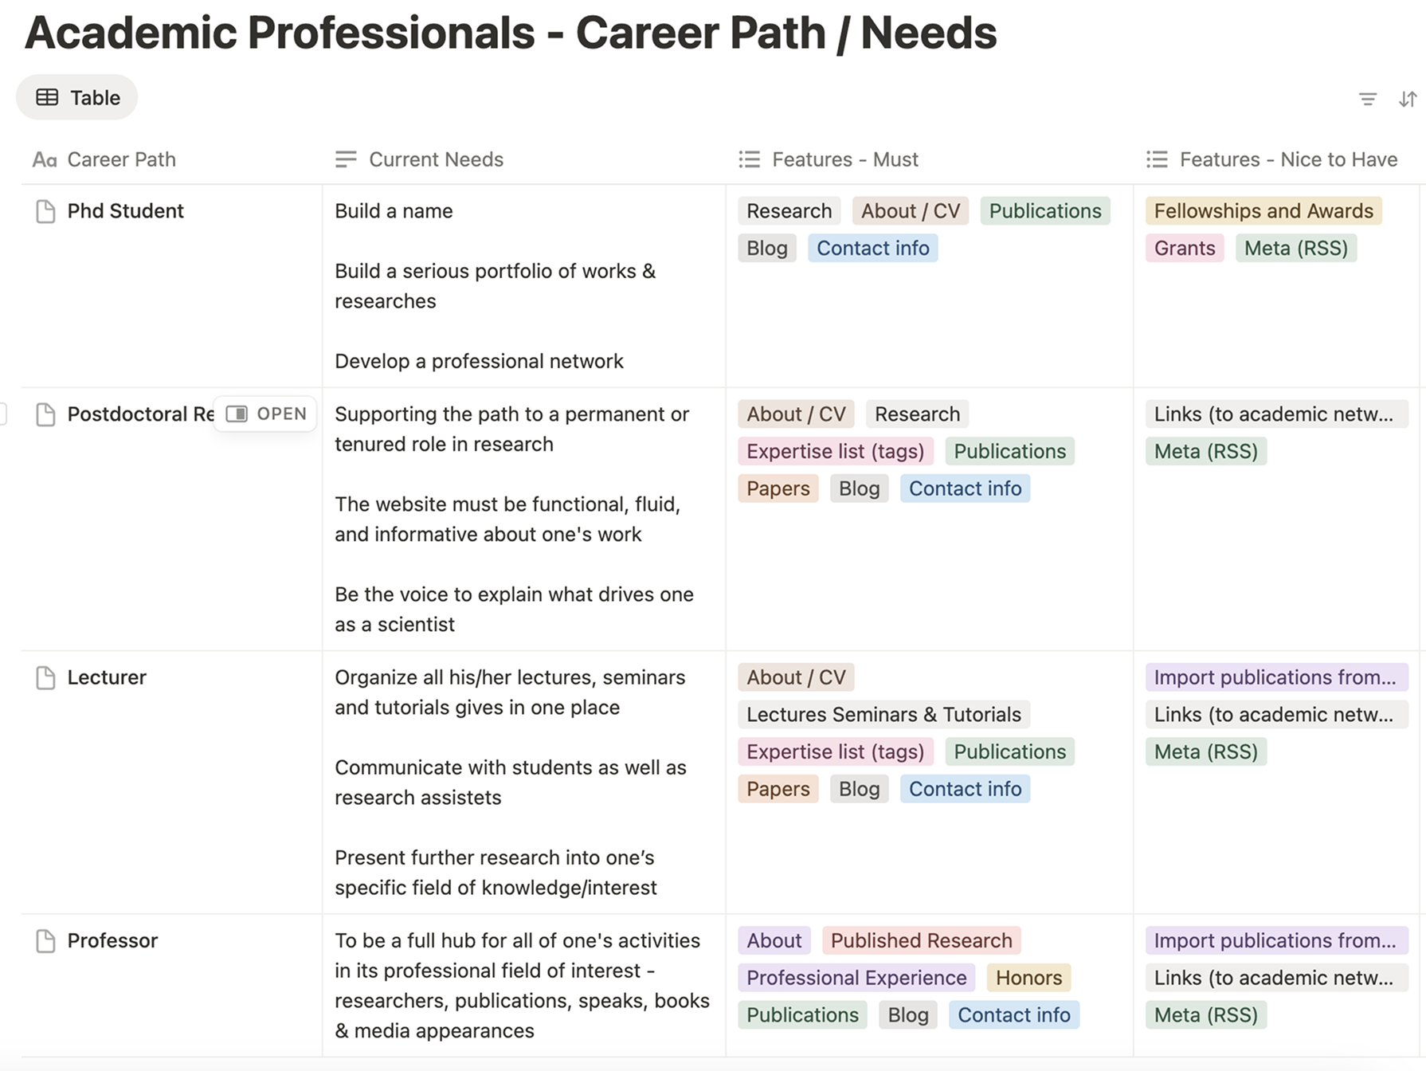Open the Postdoctoral row with OPEN button
This screenshot has height=1071, width=1426.
click(266, 414)
